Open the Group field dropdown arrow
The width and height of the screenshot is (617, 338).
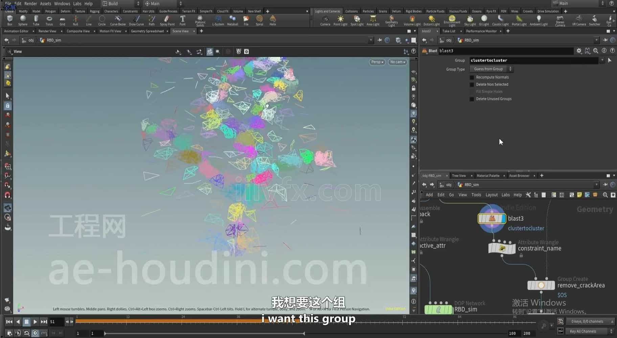tap(602, 60)
